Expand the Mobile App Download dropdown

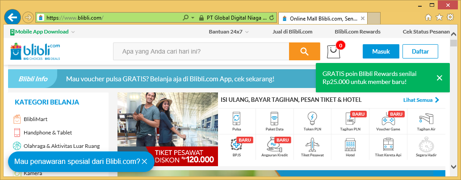click(73, 32)
